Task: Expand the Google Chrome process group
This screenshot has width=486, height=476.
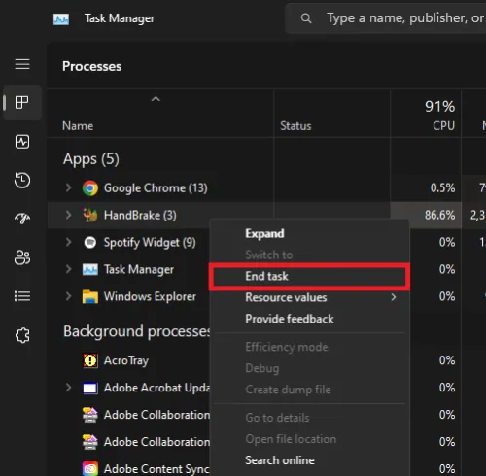Action: tap(68, 187)
